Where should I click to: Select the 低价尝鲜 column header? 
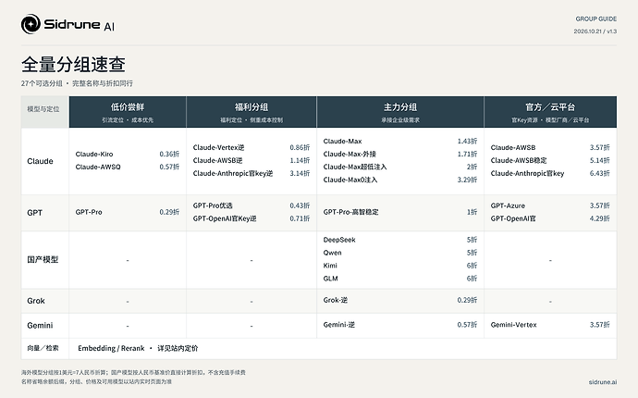click(x=128, y=112)
